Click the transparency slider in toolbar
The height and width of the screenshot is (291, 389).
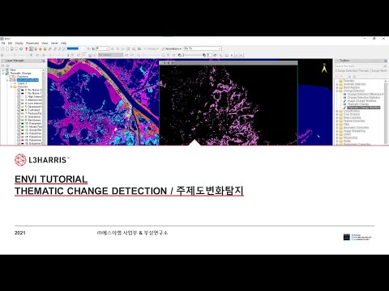tap(192, 55)
